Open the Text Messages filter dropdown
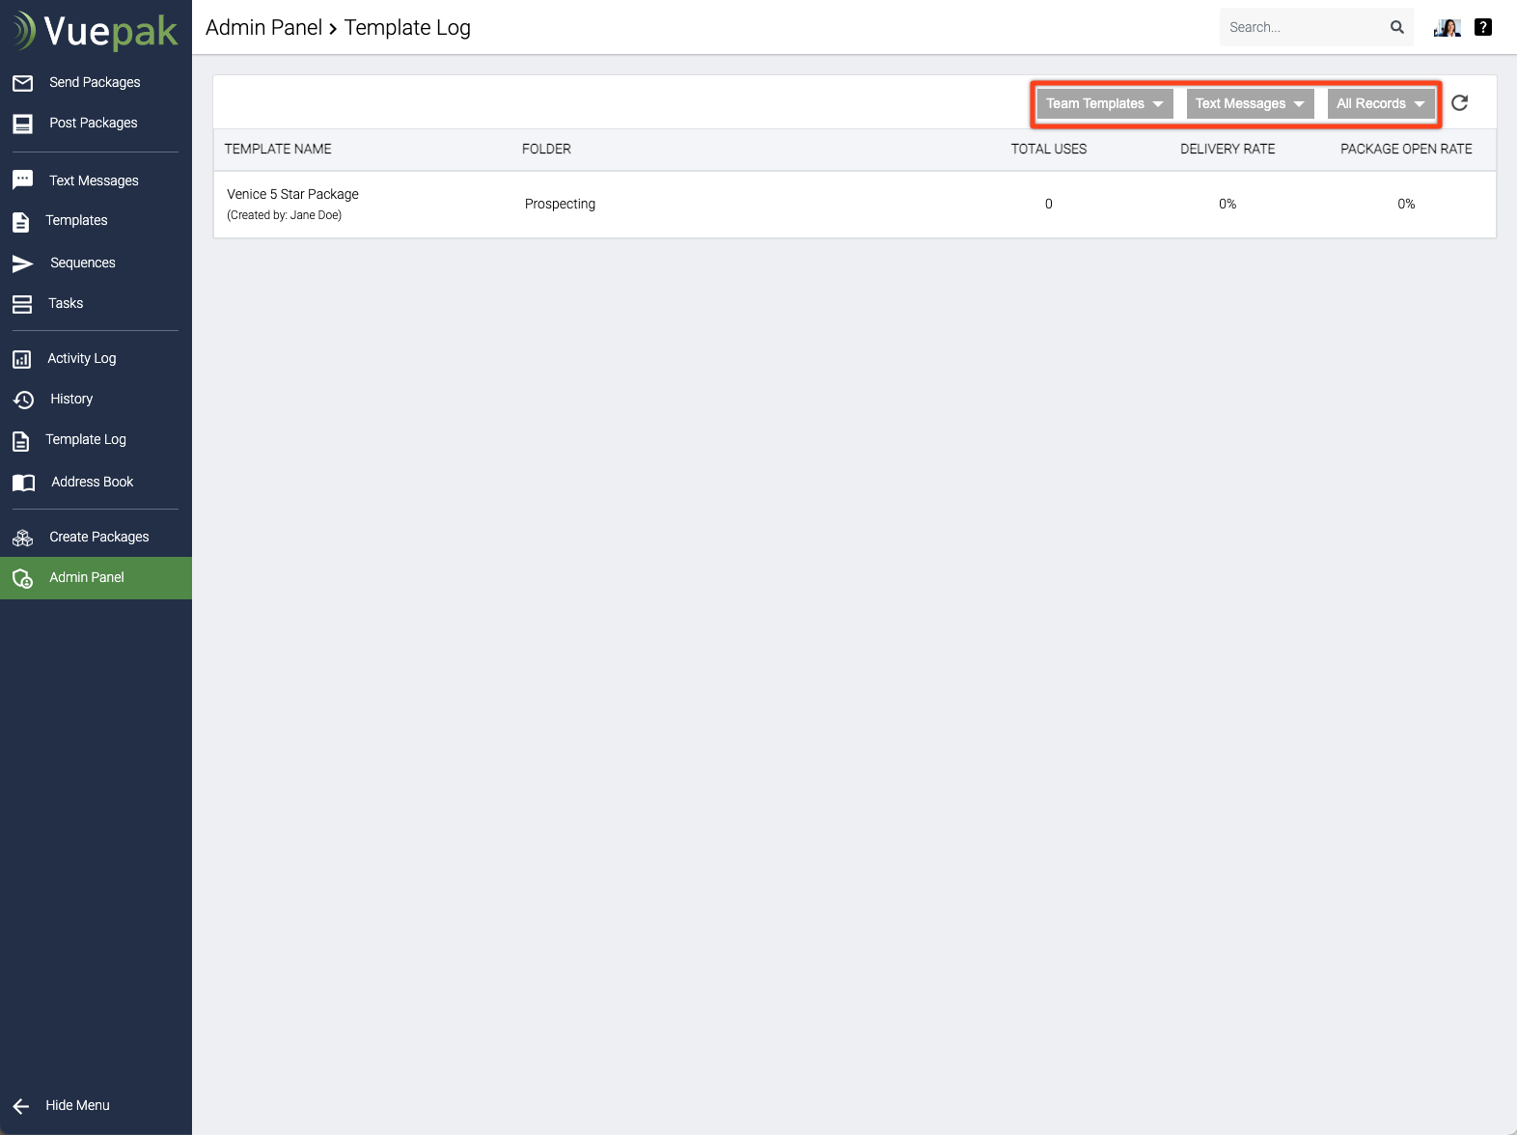 click(1250, 103)
